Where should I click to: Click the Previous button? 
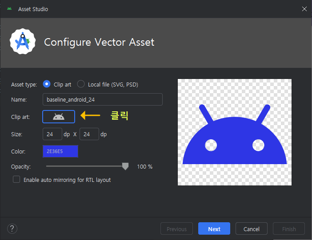(177, 228)
